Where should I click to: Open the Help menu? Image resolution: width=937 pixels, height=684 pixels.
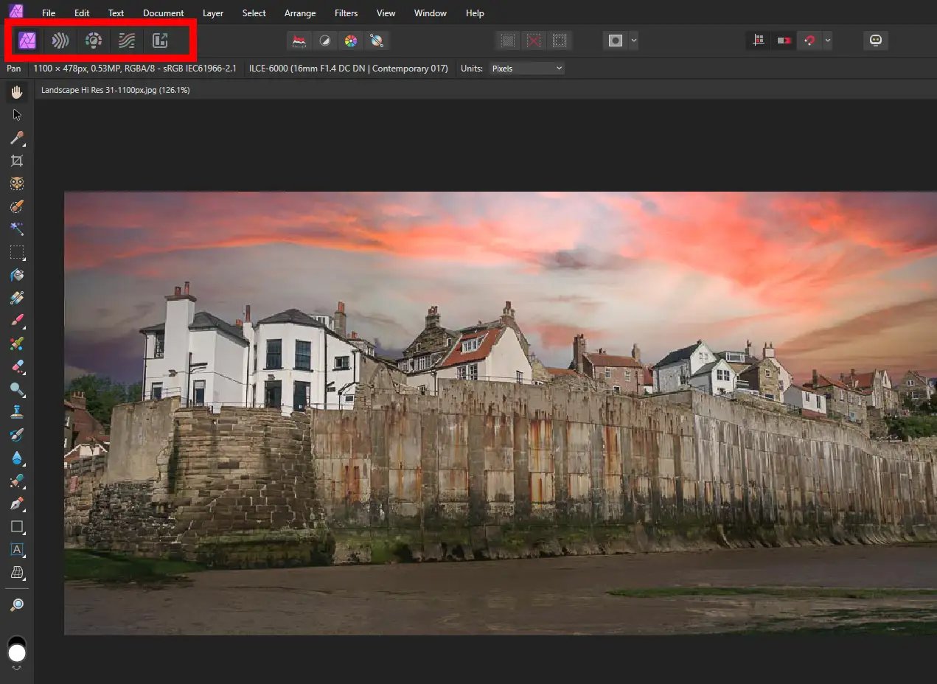[476, 13]
